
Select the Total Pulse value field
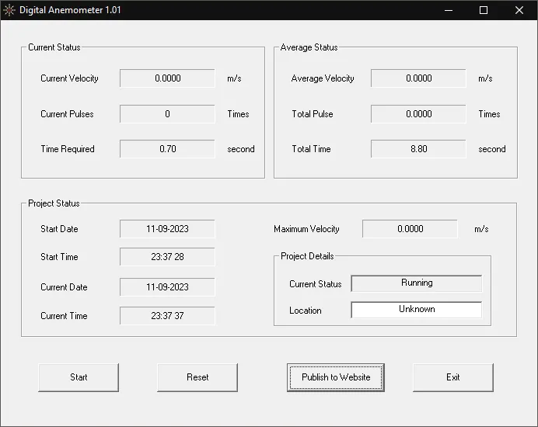tap(418, 114)
